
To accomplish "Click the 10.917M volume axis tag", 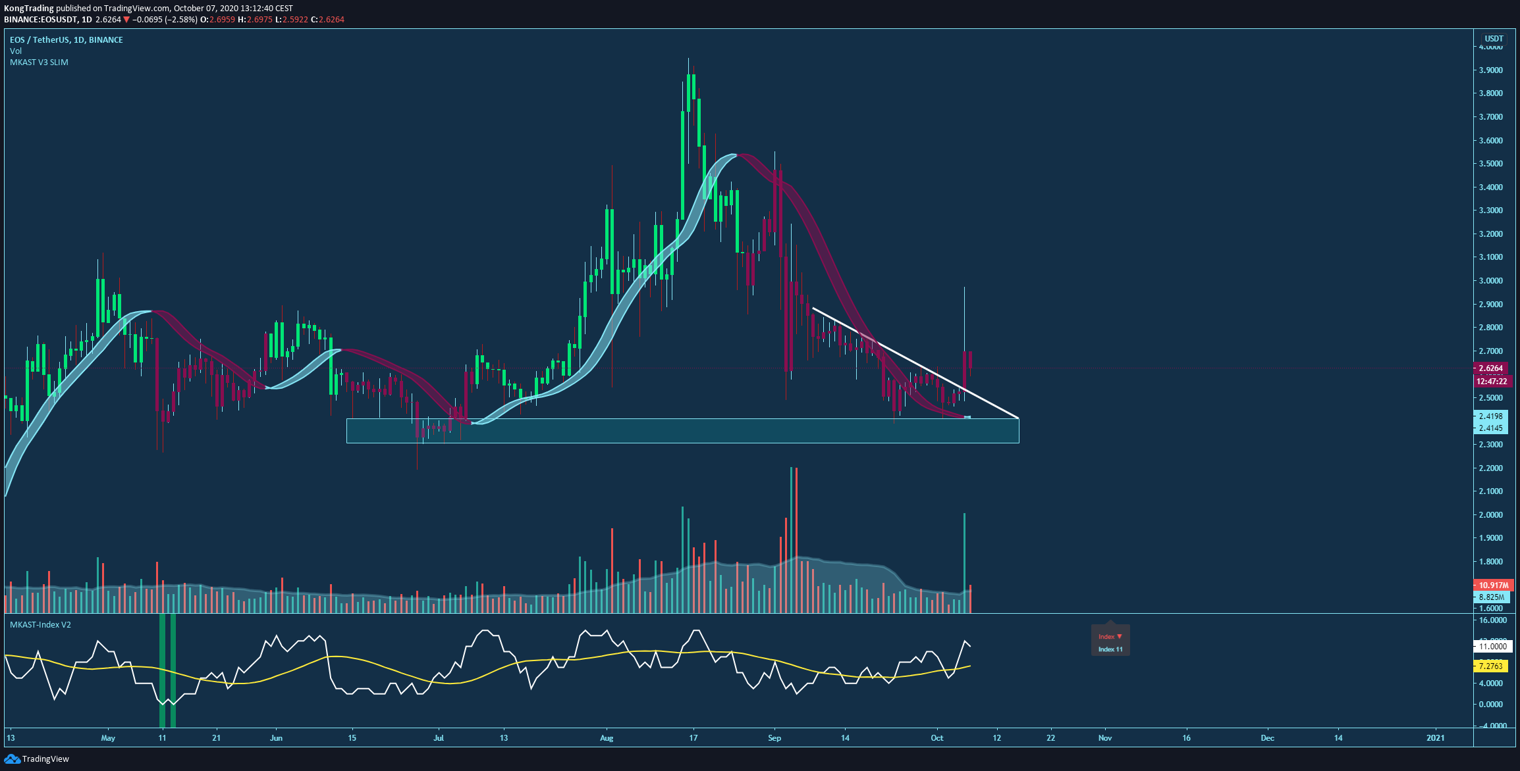I will [1493, 585].
